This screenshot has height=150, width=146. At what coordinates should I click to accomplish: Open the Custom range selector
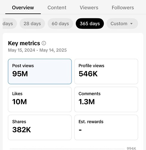pos(122,24)
